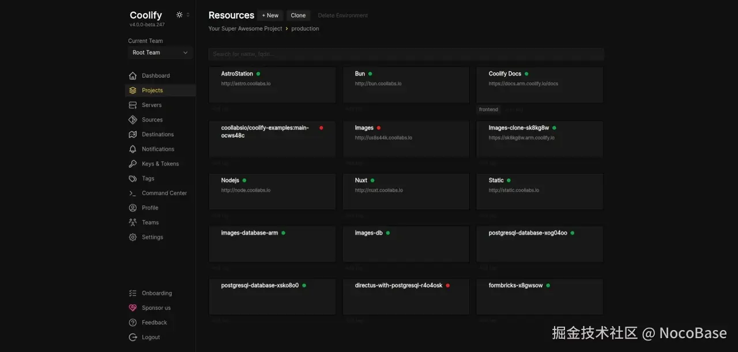
Task: Open postgresql-database-xsko8o0 card
Action: pos(272,297)
